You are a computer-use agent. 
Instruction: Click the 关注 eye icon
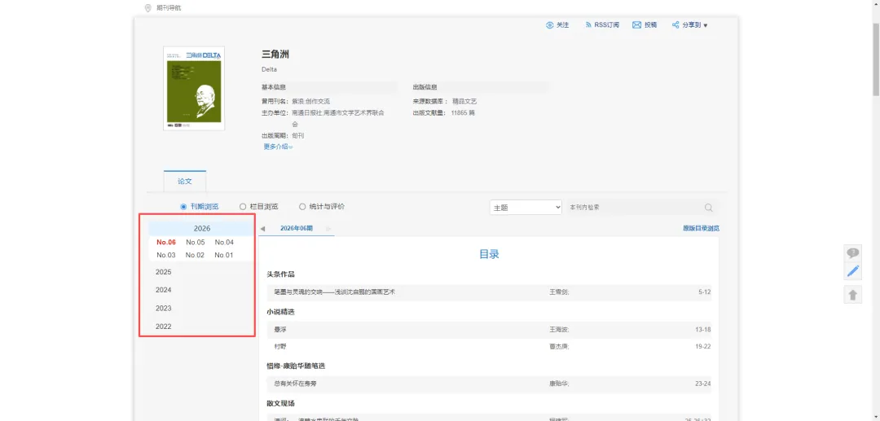550,25
